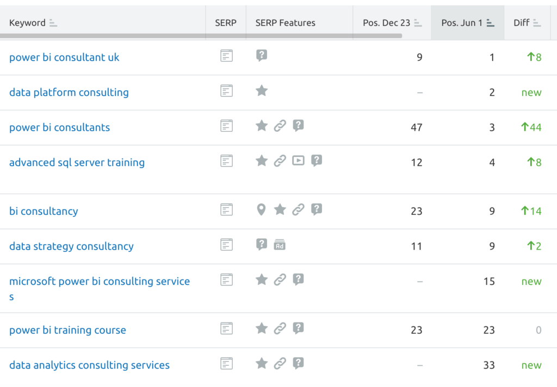This screenshot has height=387, width=557.
Task: Click Jun 1 position 15 for microsoft power bi consulting
Action: [489, 281]
